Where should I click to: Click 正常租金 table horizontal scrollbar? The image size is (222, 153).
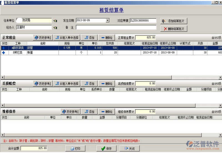(x=111, y=77)
